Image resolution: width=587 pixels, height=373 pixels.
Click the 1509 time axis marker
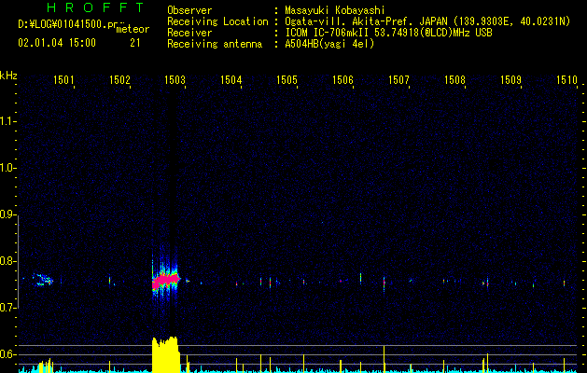coord(510,79)
